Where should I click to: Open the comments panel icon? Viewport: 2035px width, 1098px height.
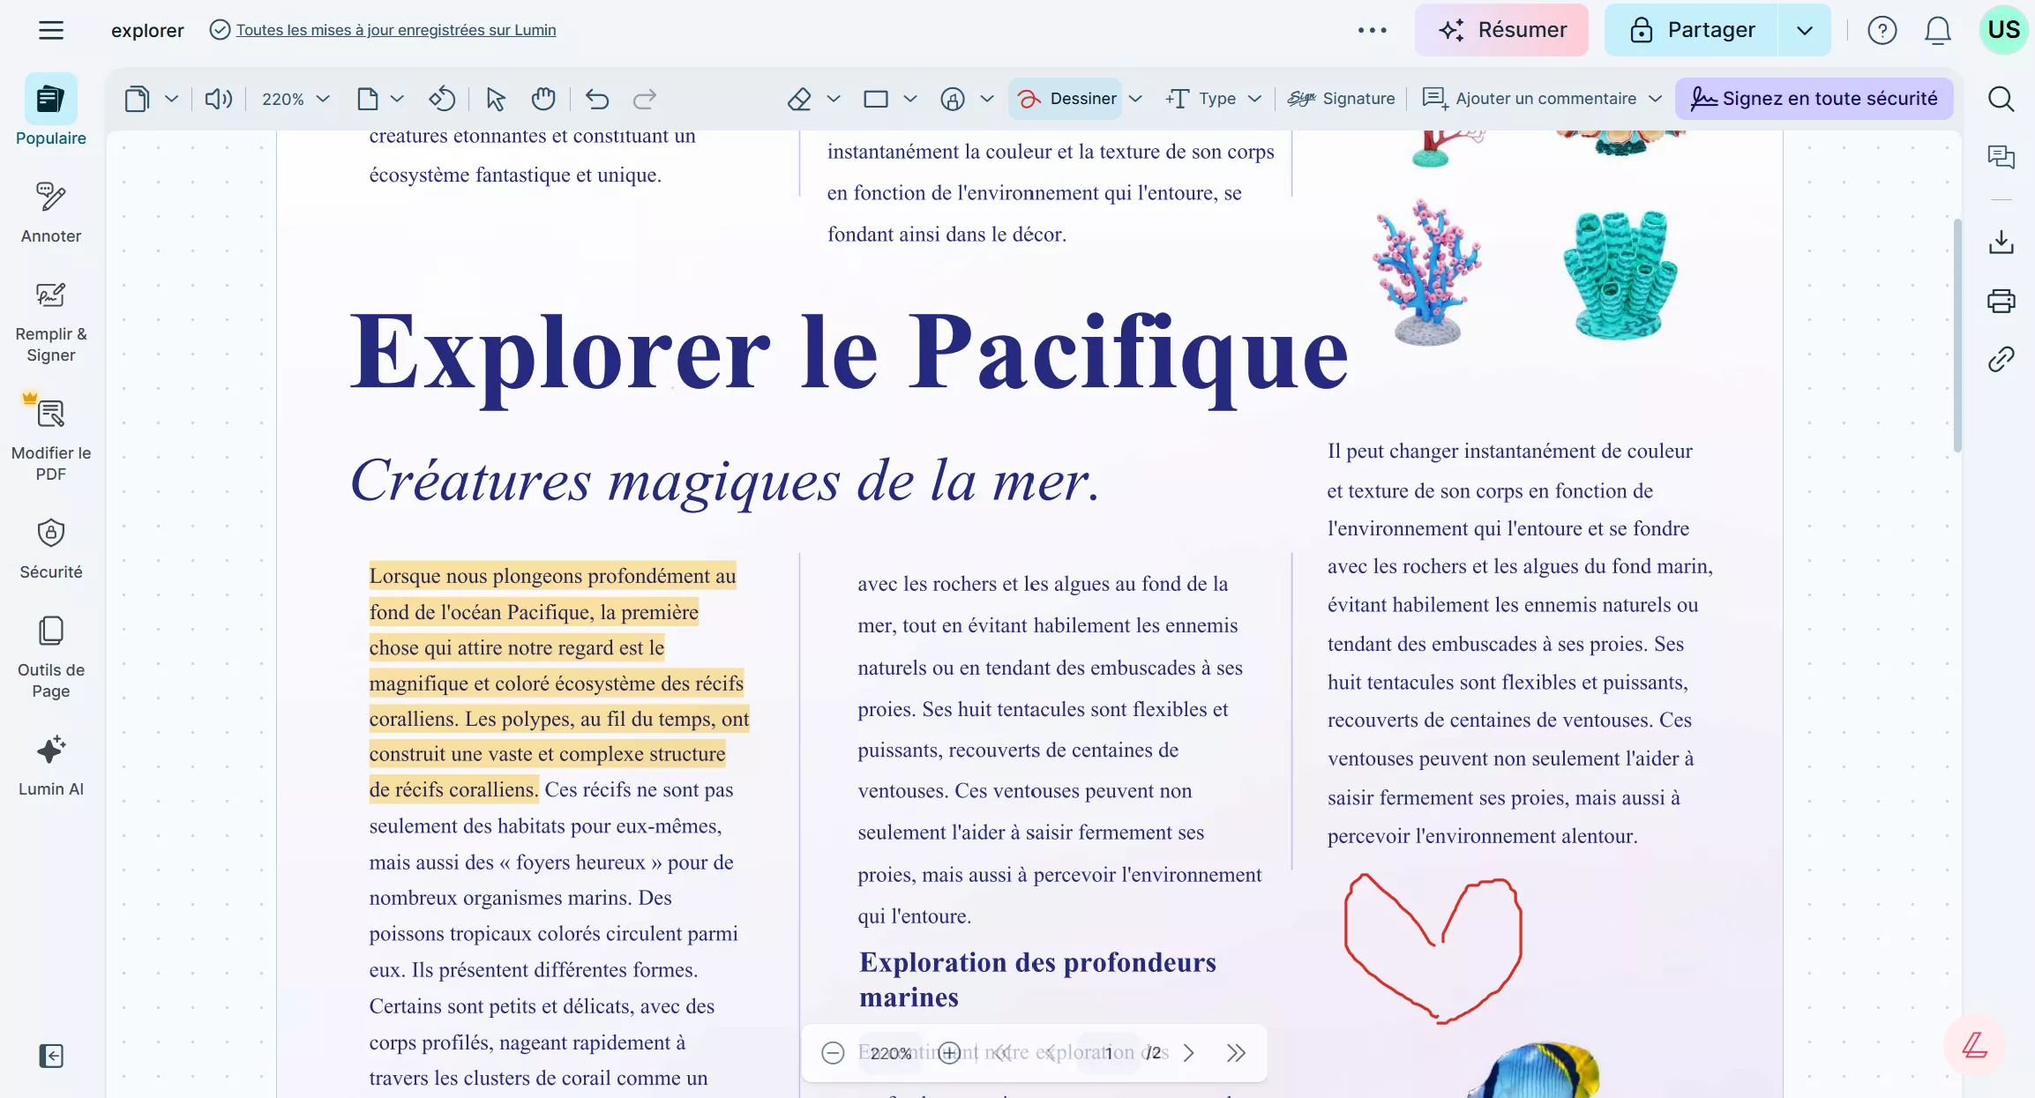[x=2001, y=157]
